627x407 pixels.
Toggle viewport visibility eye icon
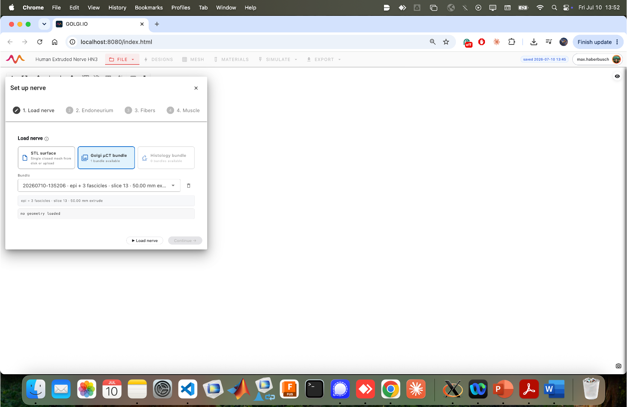[617, 76]
